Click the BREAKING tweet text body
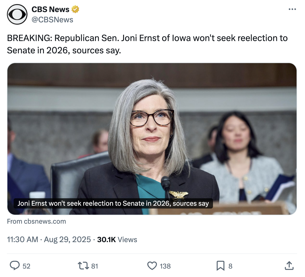The image size is (305, 277). pyautogui.click(x=147, y=44)
